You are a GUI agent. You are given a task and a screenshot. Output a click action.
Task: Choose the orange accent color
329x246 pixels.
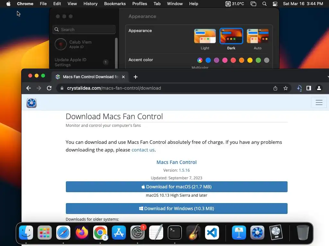click(x=242, y=60)
